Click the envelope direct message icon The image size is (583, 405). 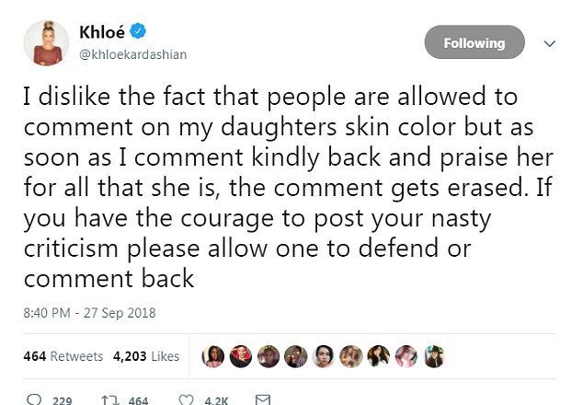pyautogui.click(x=263, y=400)
